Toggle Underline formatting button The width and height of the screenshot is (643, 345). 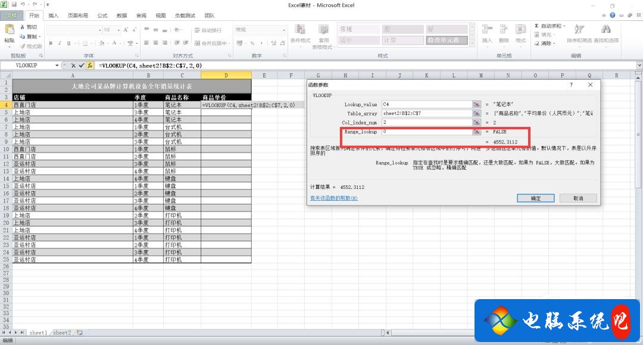tap(69, 43)
